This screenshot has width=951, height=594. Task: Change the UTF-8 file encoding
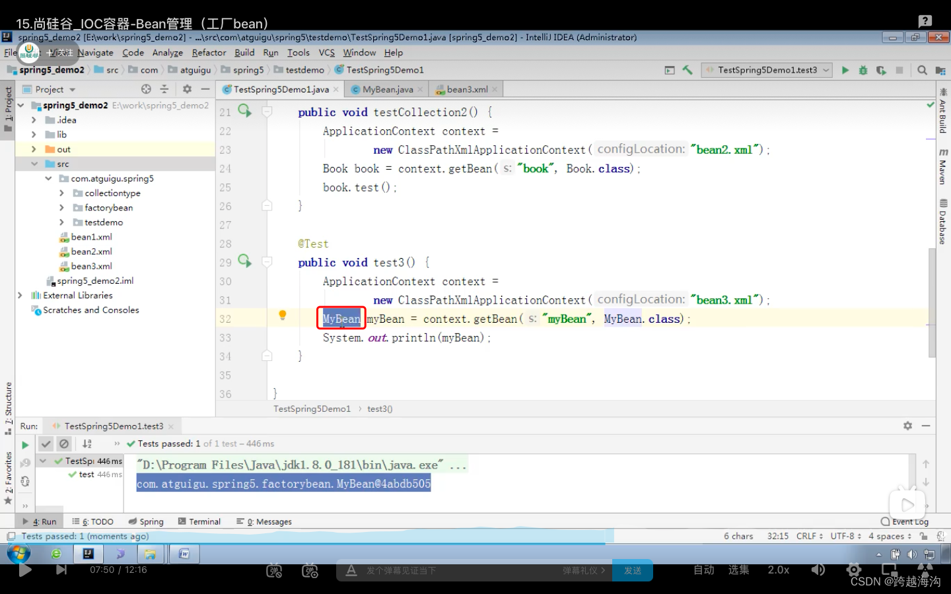(x=845, y=537)
